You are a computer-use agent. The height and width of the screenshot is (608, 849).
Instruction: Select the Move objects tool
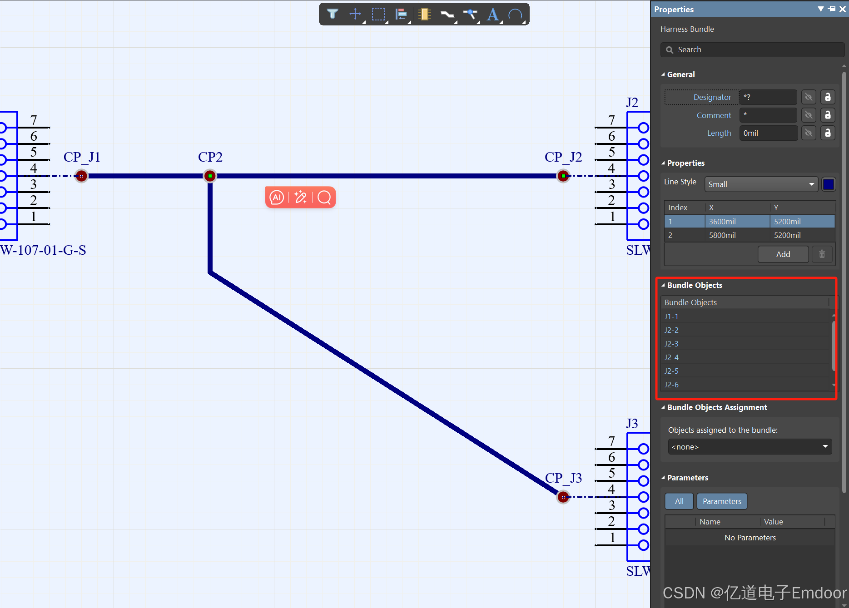click(x=355, y=14)
